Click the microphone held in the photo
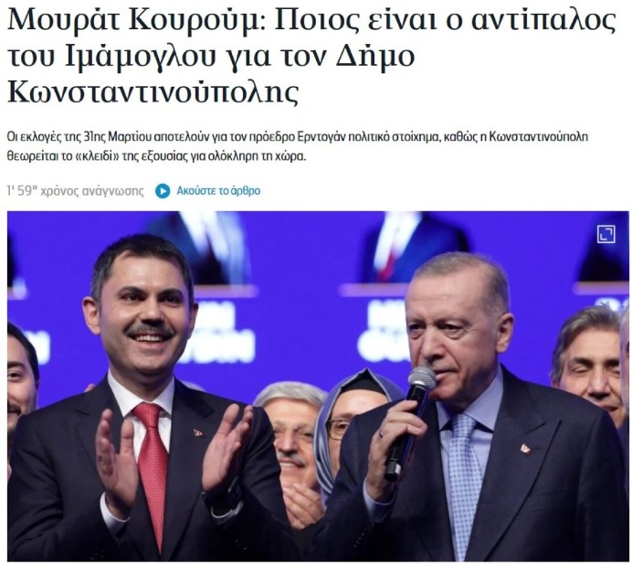Viewport: 632px width, 565px height. 409,421
